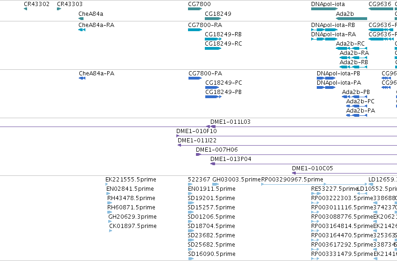The image size is (397, 261).
Task: Select EST RP003617292.5prime
Action: click(315, 250)
